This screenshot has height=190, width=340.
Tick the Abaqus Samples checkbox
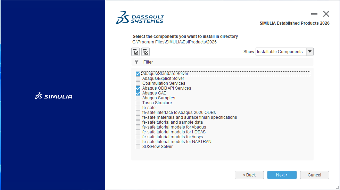pos(138,98)
